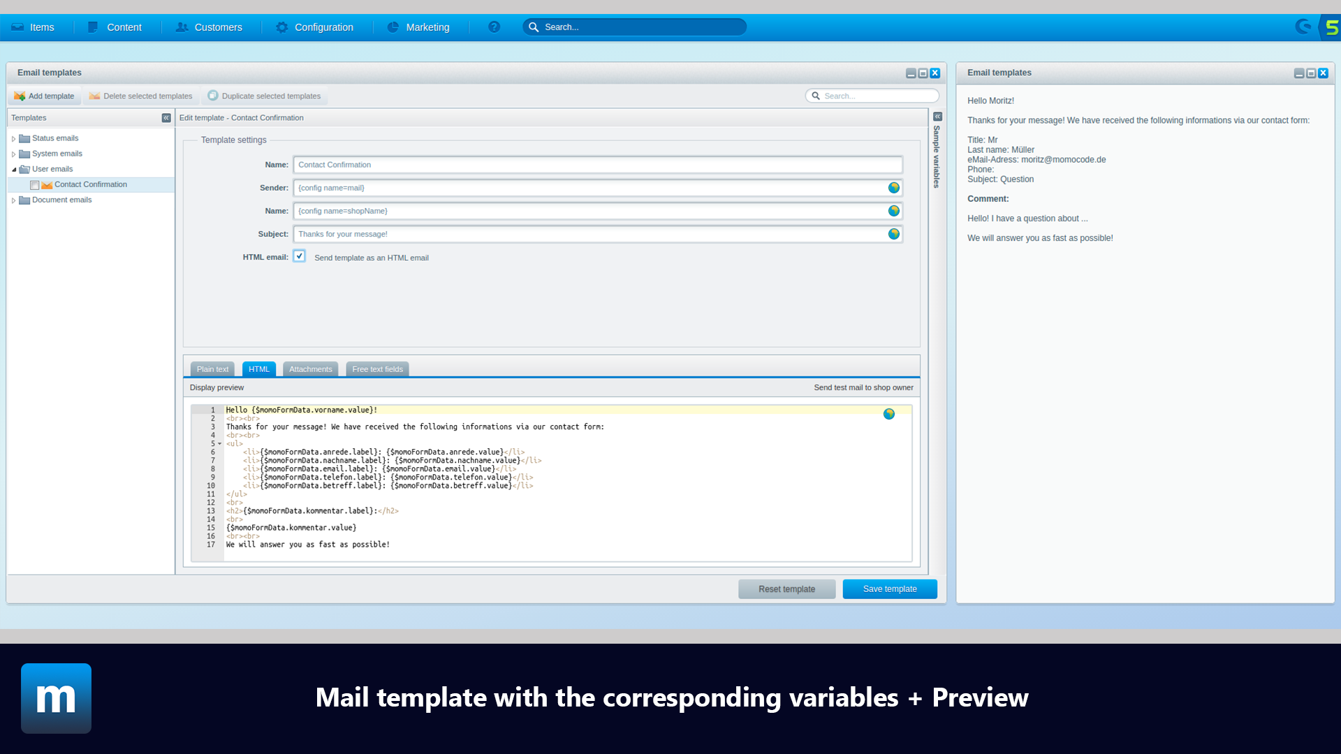This screenshot has height=754, width=1341.
Task: Click Add template button
Action: pos(45,96)
